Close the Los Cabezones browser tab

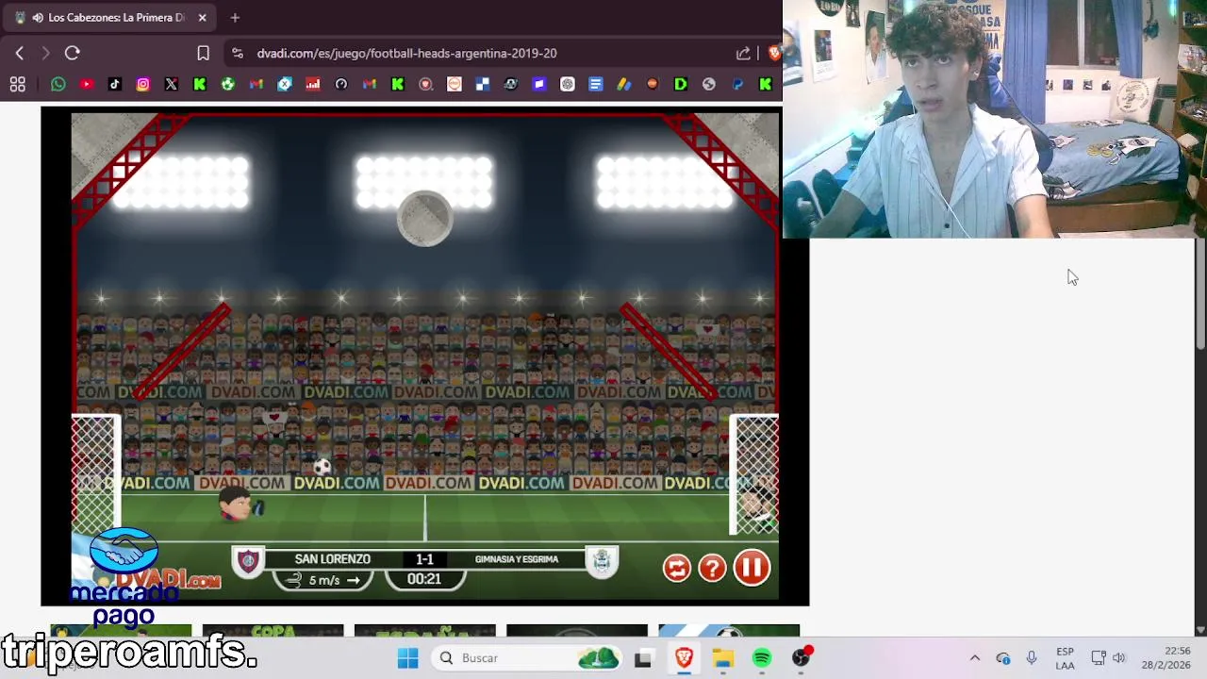(x=202, y=17)
